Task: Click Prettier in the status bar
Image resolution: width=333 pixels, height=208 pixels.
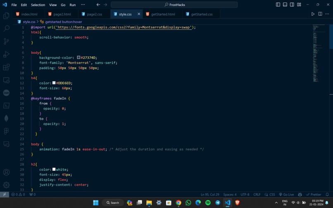Action: coord(314,194)
